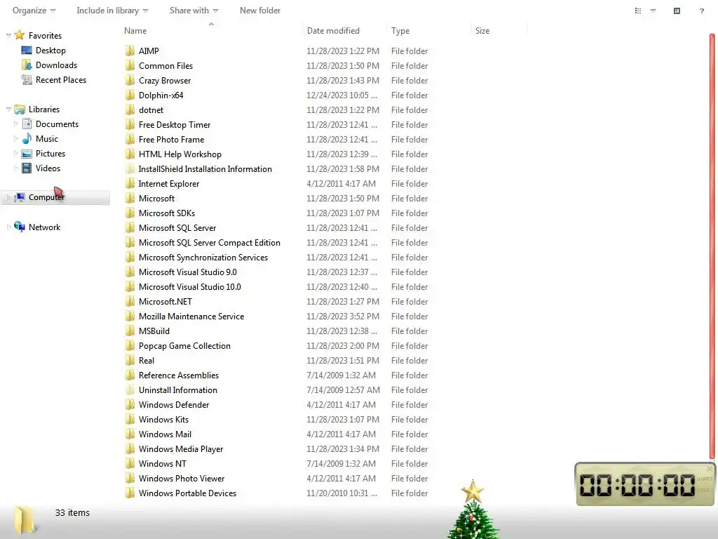Image resolution: width=718 pixels, height=539 pixels.
Task: Expand the Network tree node
Action: click(x=8, y=227)
